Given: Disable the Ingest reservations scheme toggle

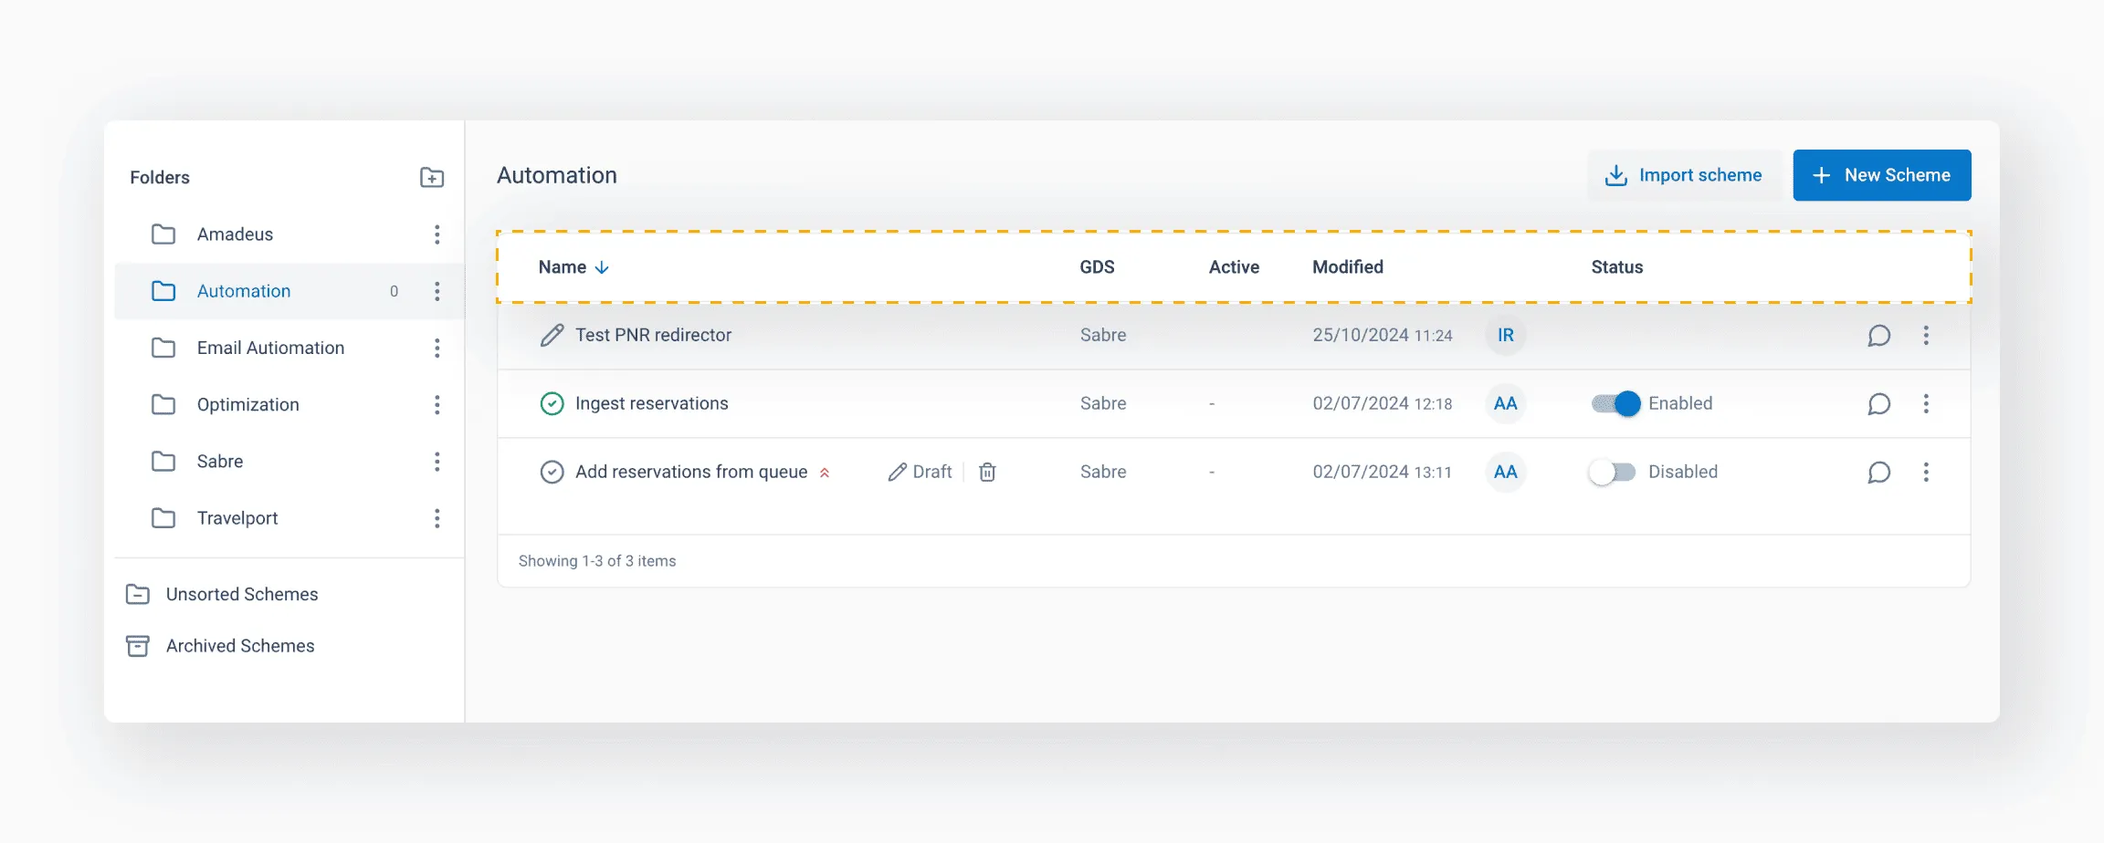Looking at the screenshot, I should (x=1615, y=403).
